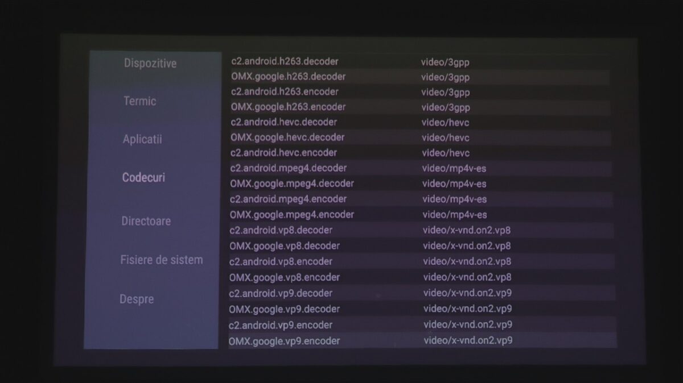Select the c2.android.mpeg4.decoder row
Screen dimensions: 683x383
click(x=288, y=168)
